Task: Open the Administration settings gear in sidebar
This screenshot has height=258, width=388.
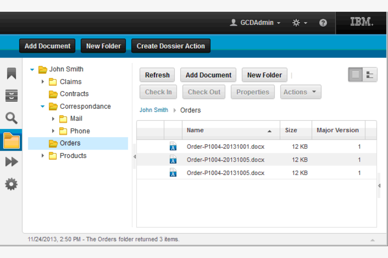Action: [x=11, y=184]
